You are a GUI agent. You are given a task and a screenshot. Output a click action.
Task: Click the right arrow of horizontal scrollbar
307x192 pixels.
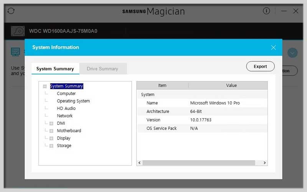tap(264, 162)
